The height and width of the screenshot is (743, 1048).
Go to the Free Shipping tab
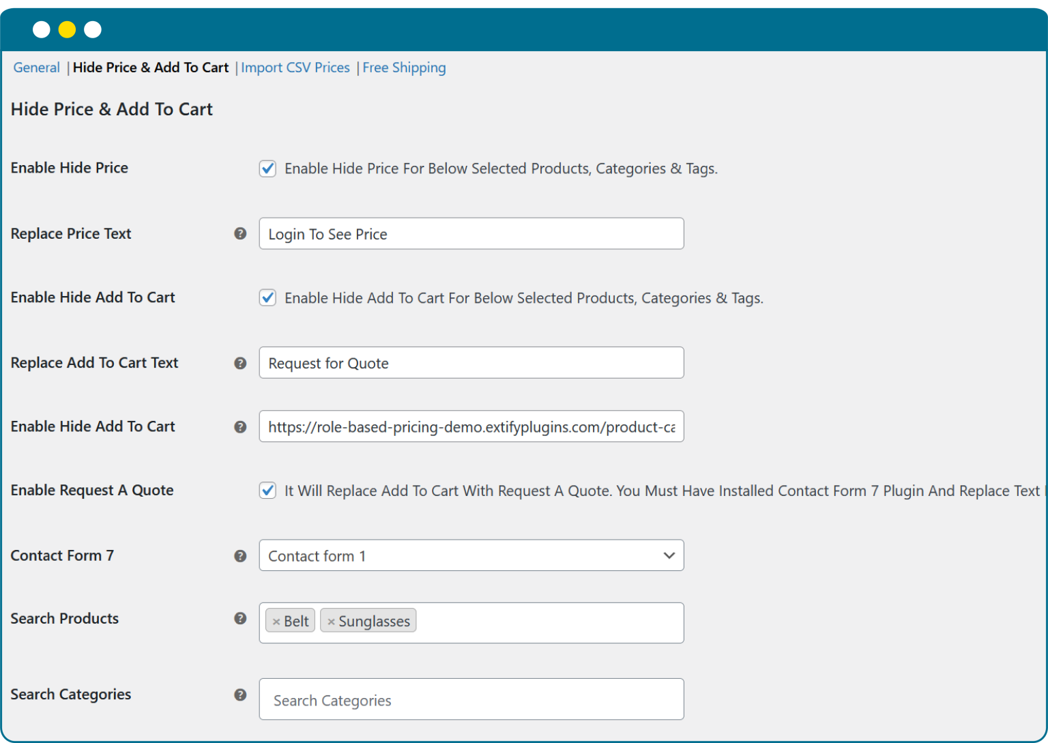point(404,68)
